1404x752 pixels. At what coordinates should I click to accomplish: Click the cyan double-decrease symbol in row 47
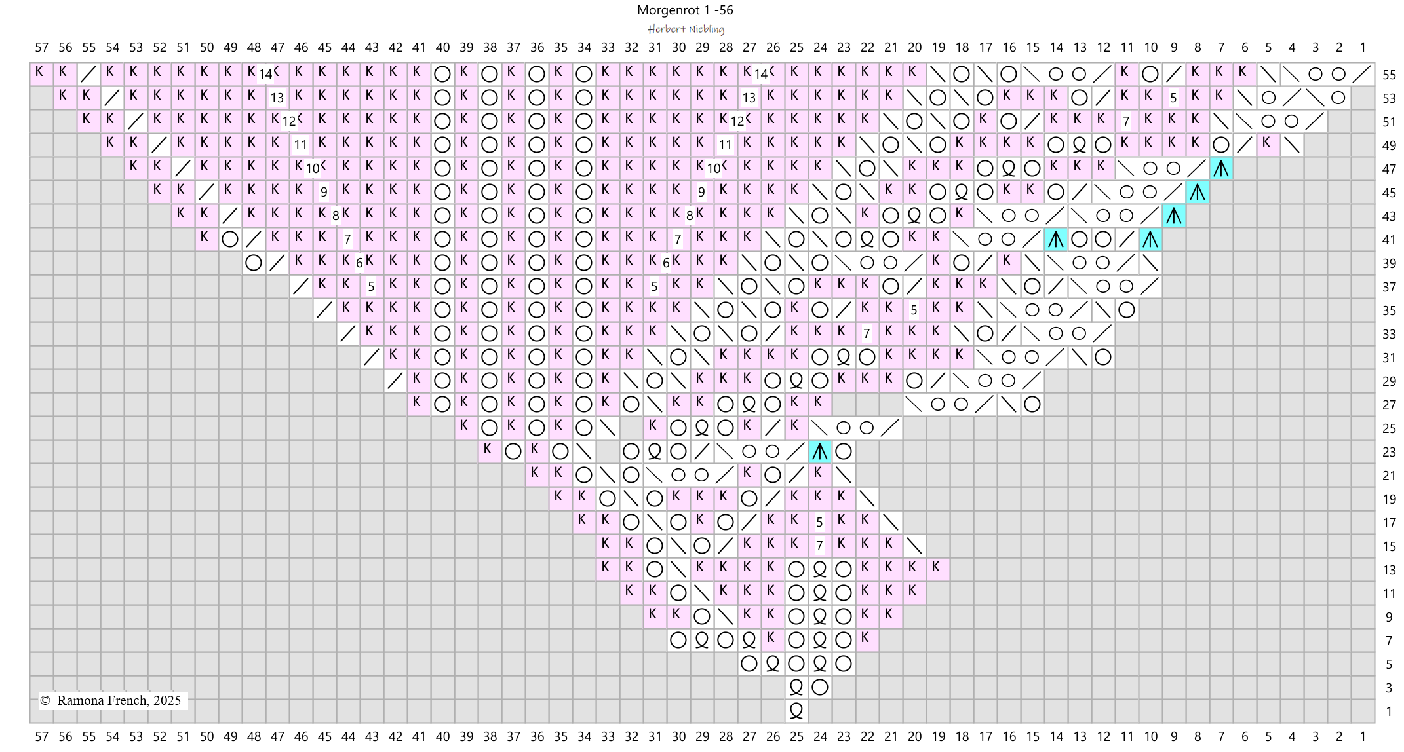[1221, 169]
